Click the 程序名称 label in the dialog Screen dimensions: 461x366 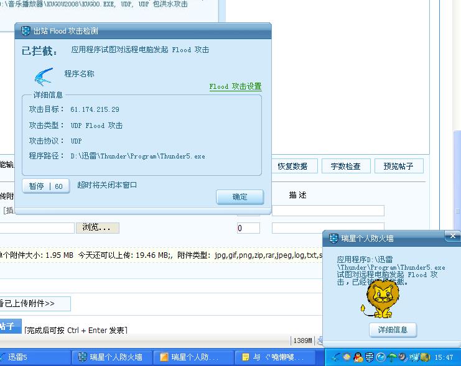[80, 74]
